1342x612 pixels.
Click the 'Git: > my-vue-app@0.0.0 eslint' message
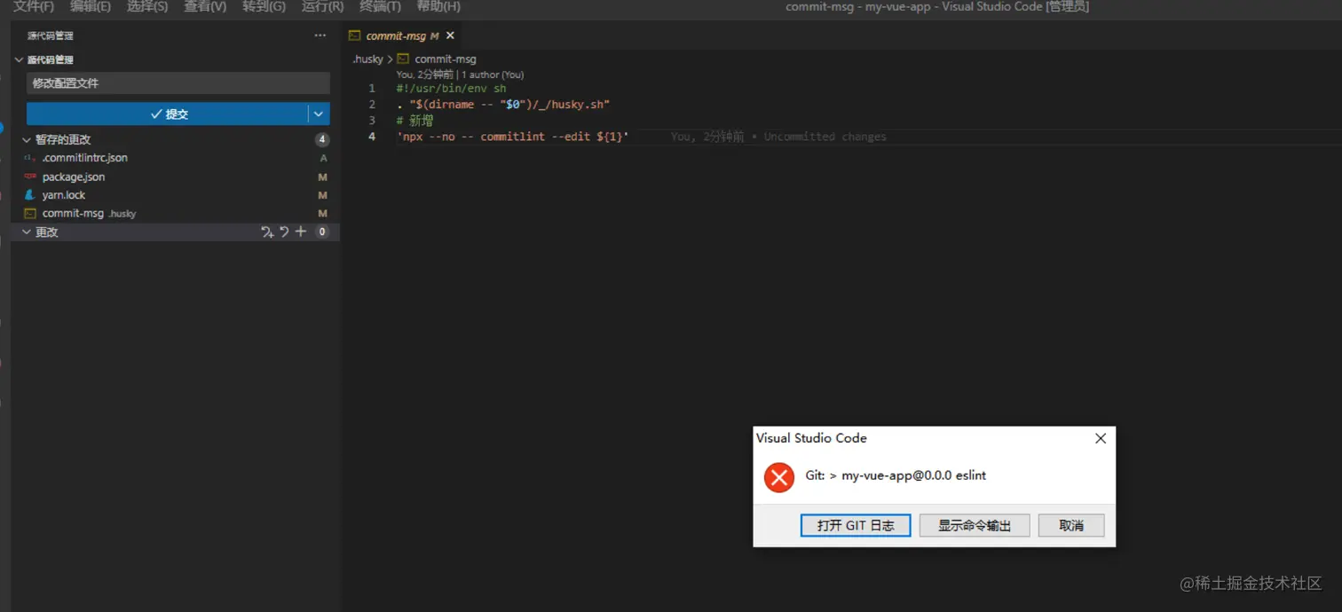[896, 475]
